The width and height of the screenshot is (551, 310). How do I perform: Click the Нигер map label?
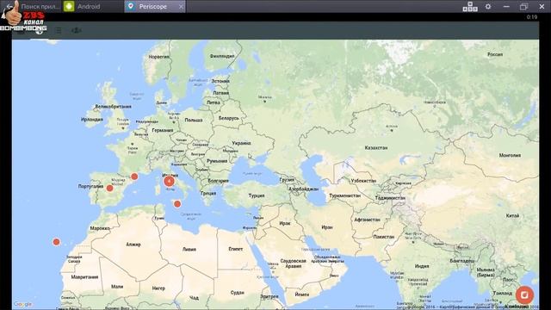click(x=158, y=288)
